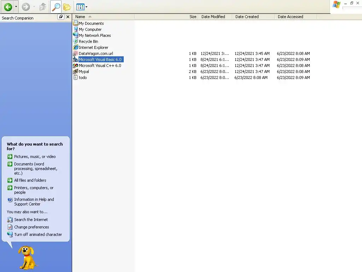362x272 pixels.
Task: Select the My Network Places icon
Action: click(76, 35)
